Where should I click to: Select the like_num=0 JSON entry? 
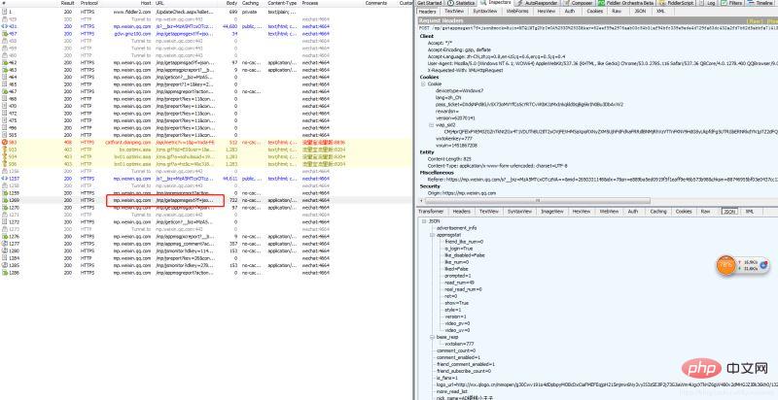[456, 262]
